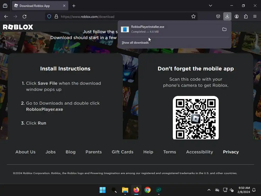Image resolution: width=261 pixels, height=196 pixels.
Task: Open the Gift Cards footer link
Action: point(123,152)
